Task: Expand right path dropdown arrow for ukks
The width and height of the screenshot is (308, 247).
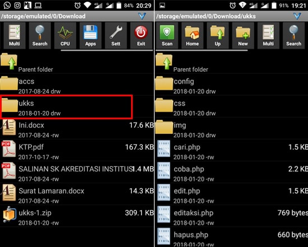Action: pos(297,16)
